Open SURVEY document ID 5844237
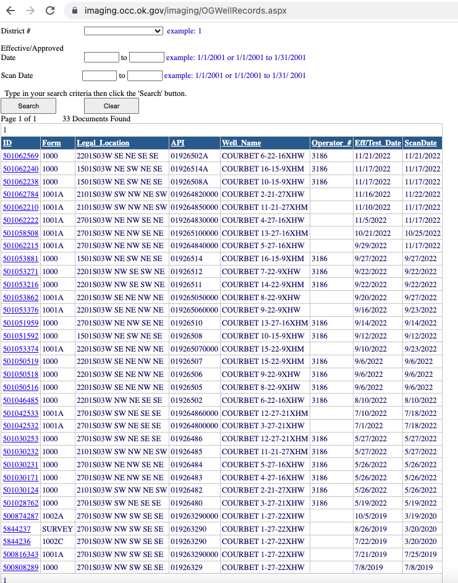This screenshot has width=458, height=583. tap(17, 529)
